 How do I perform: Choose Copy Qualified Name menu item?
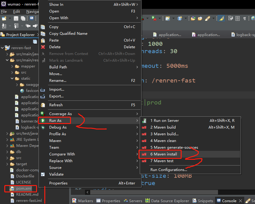pos(90,34)
